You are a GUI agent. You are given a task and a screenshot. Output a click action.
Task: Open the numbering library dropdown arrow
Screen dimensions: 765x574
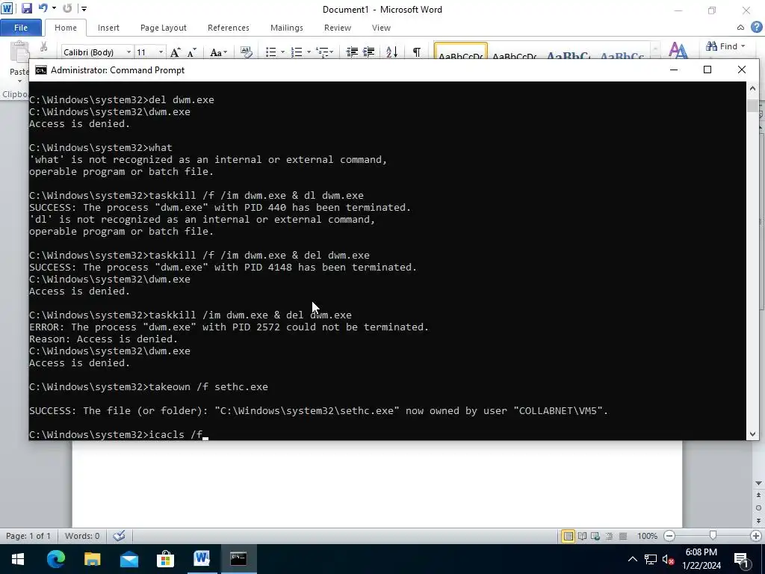309,52
